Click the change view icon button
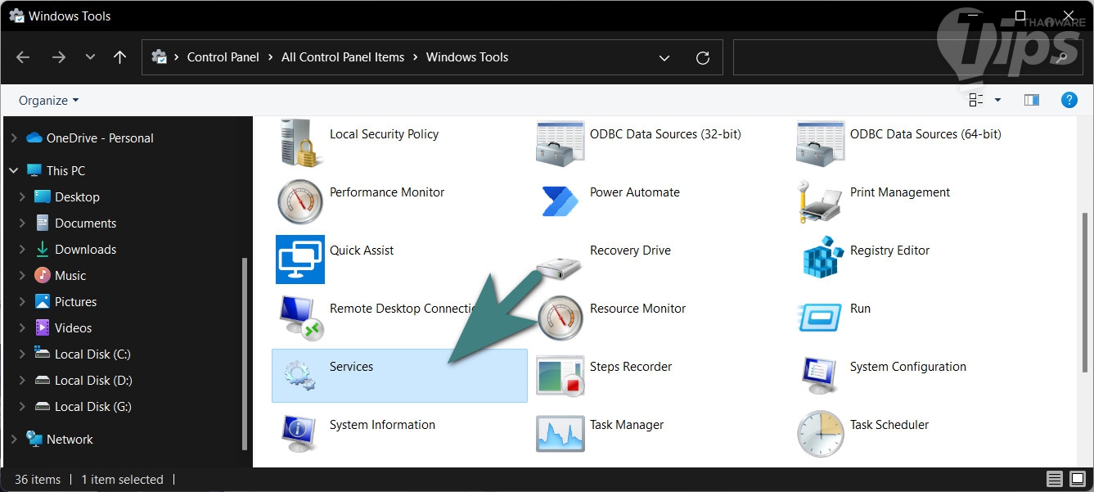 (x=975, y=100)
